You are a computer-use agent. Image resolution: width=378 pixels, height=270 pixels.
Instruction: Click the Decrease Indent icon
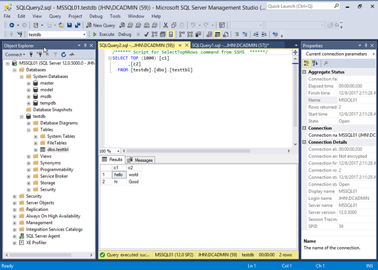(256, 35)
